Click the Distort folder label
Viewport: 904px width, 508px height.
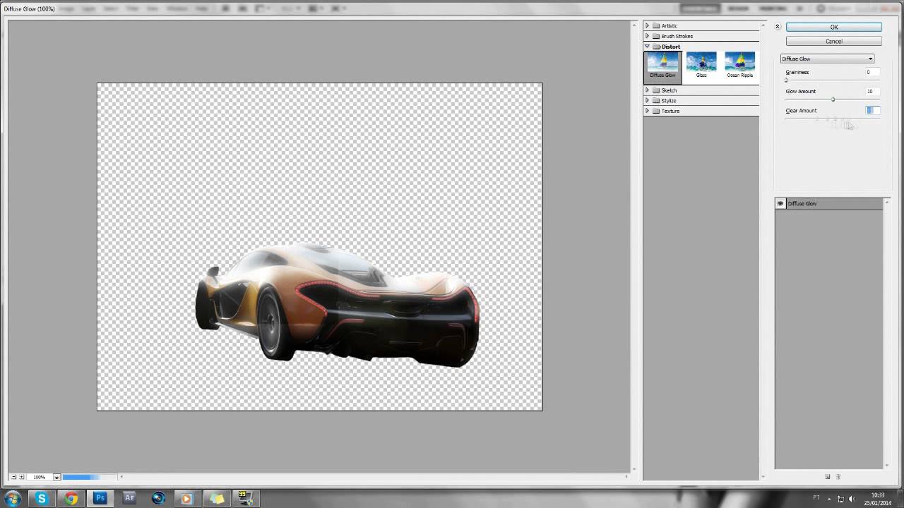coord(671,47)
